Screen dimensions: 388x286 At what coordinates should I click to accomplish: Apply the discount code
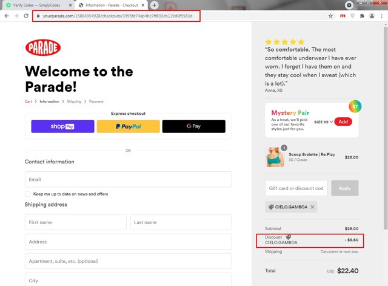[345, 188]
